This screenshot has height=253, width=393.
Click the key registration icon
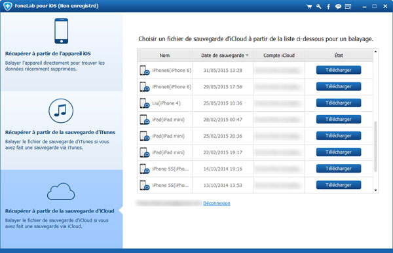[319, 7]
